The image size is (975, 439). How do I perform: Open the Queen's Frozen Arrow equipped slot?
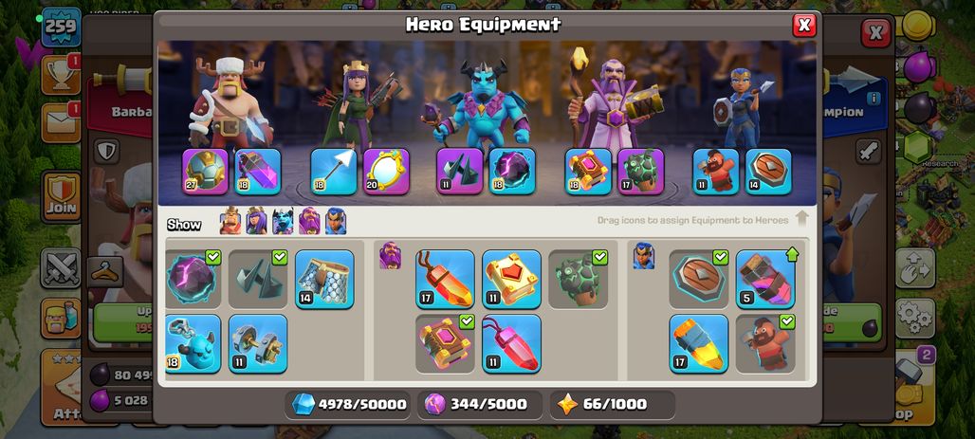(x=334, y=172)
